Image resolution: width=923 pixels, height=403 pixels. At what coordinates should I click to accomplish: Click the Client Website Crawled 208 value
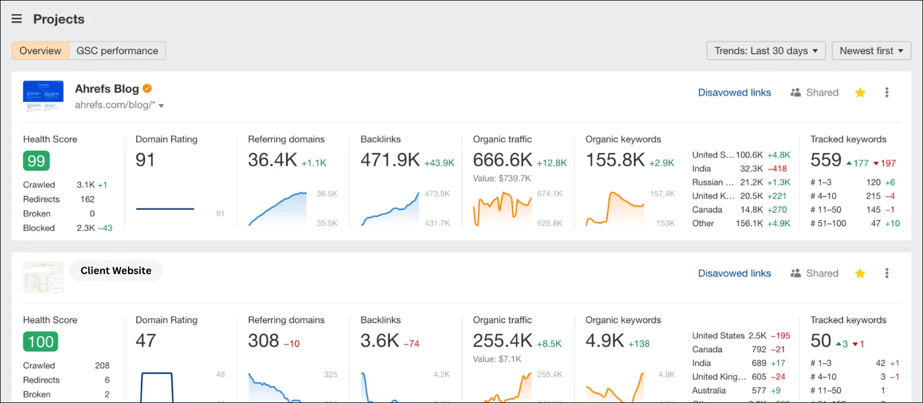coord(102,366)
